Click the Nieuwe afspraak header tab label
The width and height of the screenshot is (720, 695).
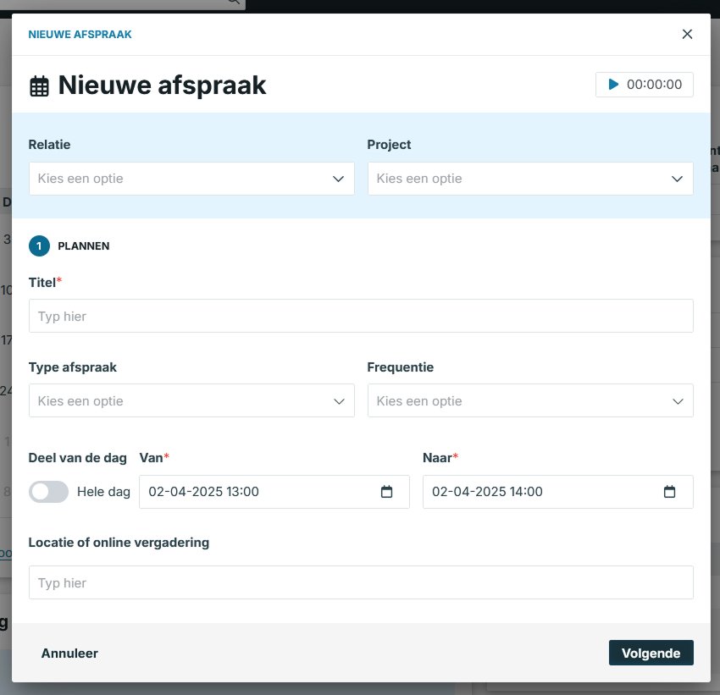pos(80,35)
